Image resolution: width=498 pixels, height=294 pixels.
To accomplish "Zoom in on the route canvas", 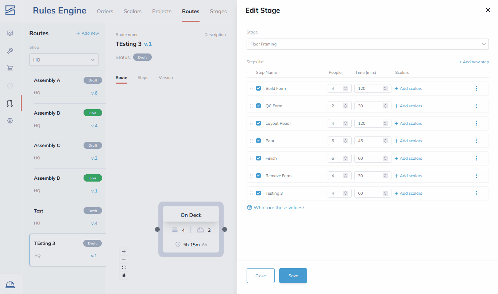I will (x=124, y=251).
